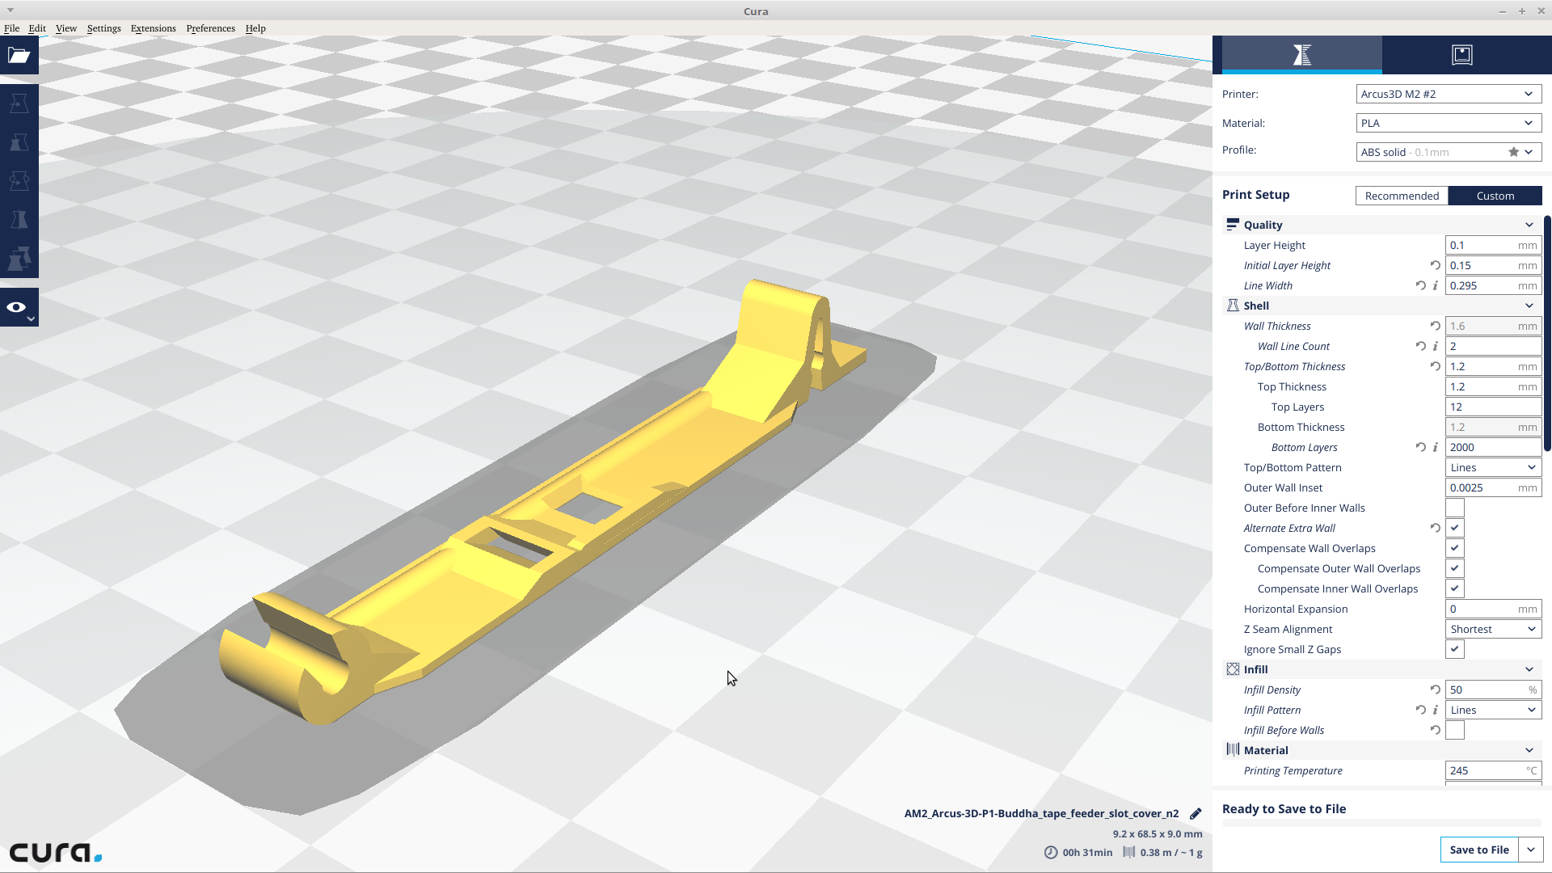Show info for Wall Line Count
1552x873 pixels.
(1436, 346)
